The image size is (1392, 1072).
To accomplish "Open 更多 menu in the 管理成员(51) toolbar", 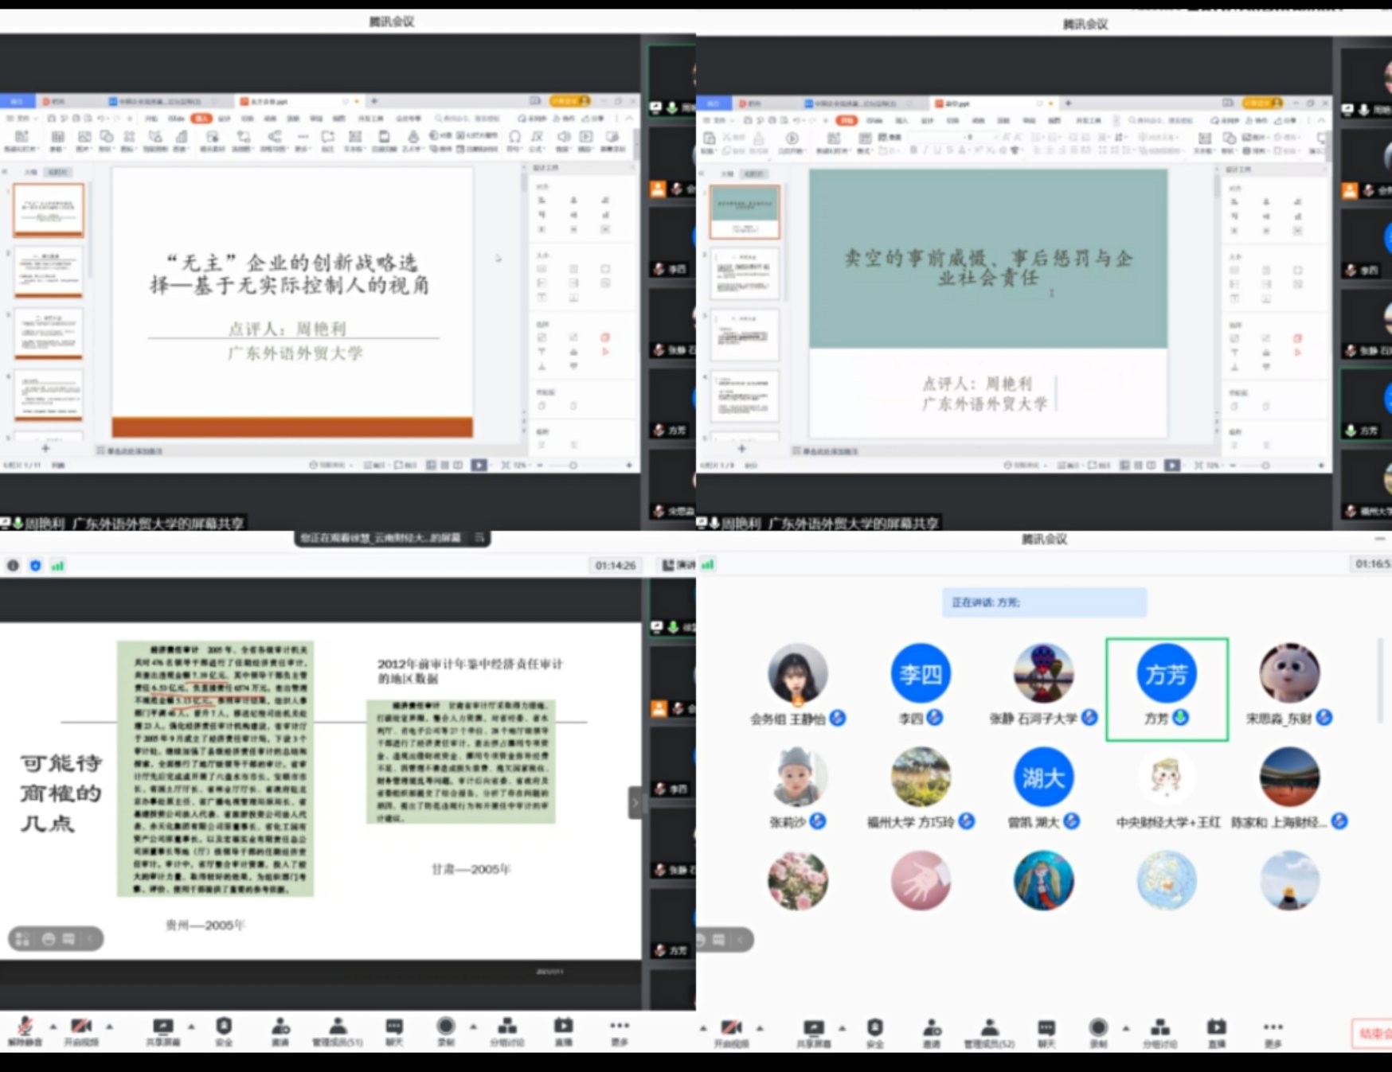I will pos(620,1027).
